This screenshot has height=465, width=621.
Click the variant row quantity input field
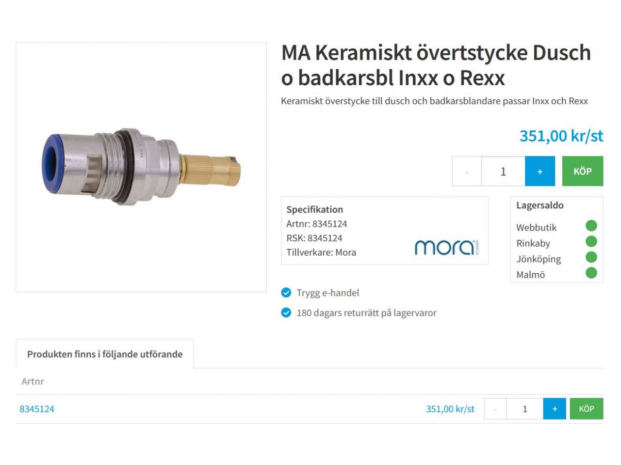[524, 409]
